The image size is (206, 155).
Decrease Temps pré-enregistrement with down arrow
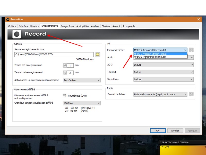[x=65, y=66]
